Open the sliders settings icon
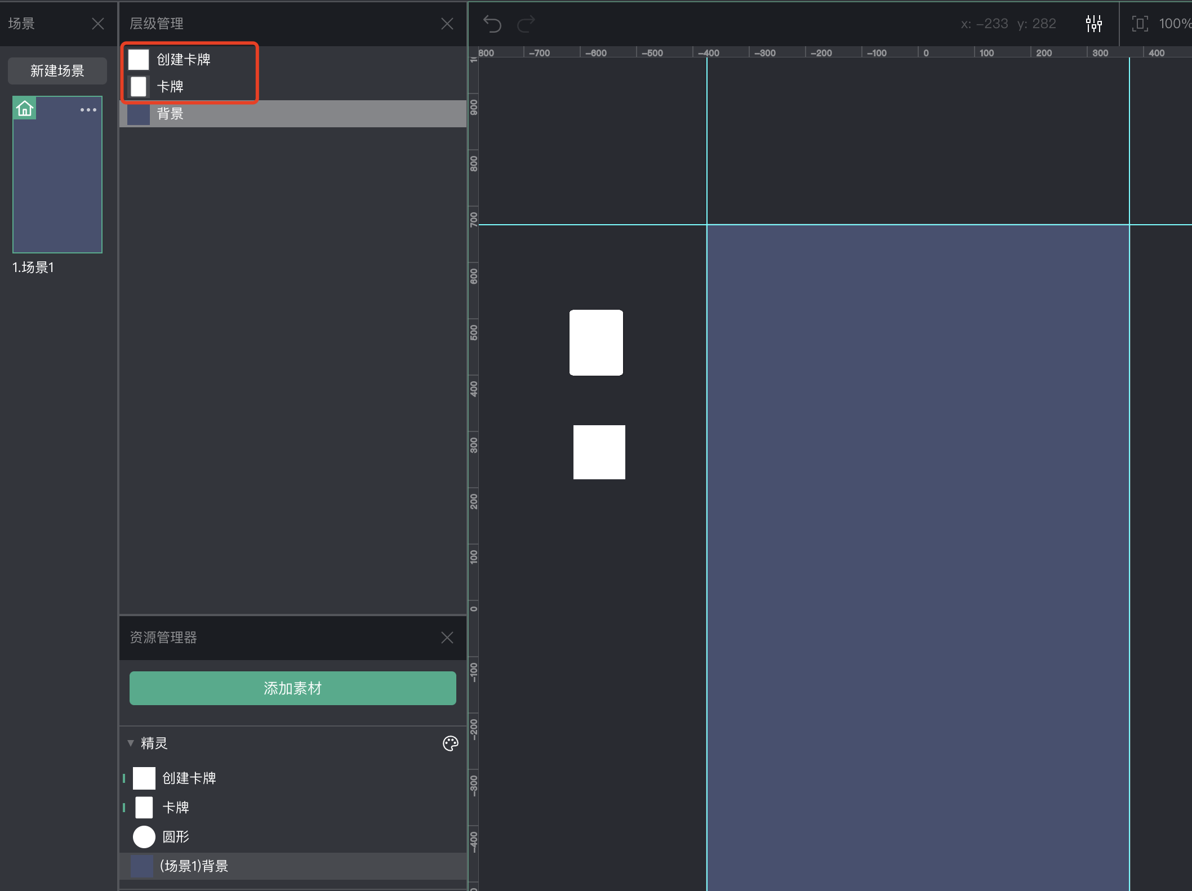The height and width of the screenshot is (891, 1192). 1093,24
